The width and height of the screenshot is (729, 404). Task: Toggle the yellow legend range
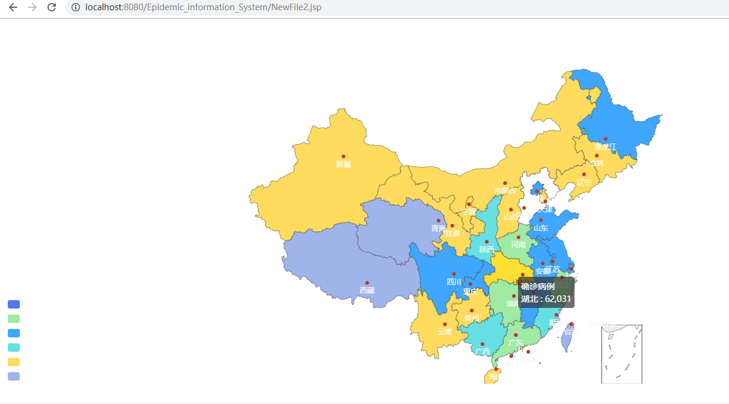14,362
